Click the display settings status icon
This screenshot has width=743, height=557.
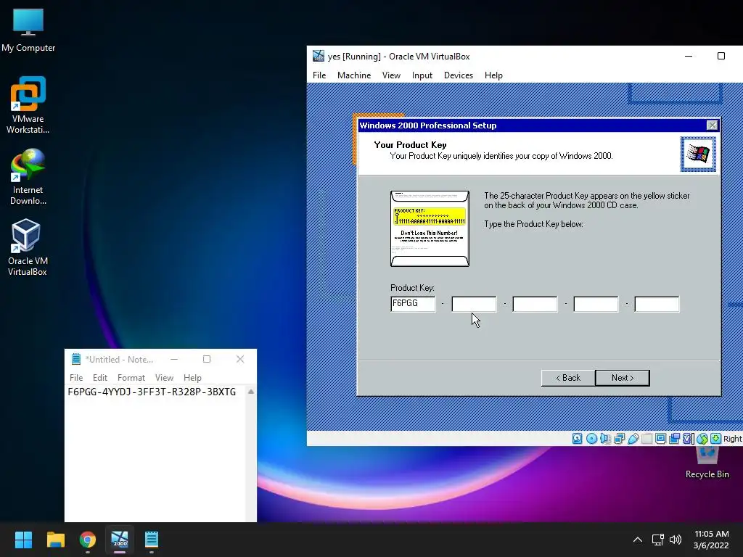pyautogui.click(x=660, y=439)
